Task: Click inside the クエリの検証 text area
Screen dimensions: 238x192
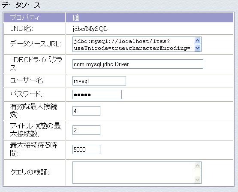Action: pos(133,173)
